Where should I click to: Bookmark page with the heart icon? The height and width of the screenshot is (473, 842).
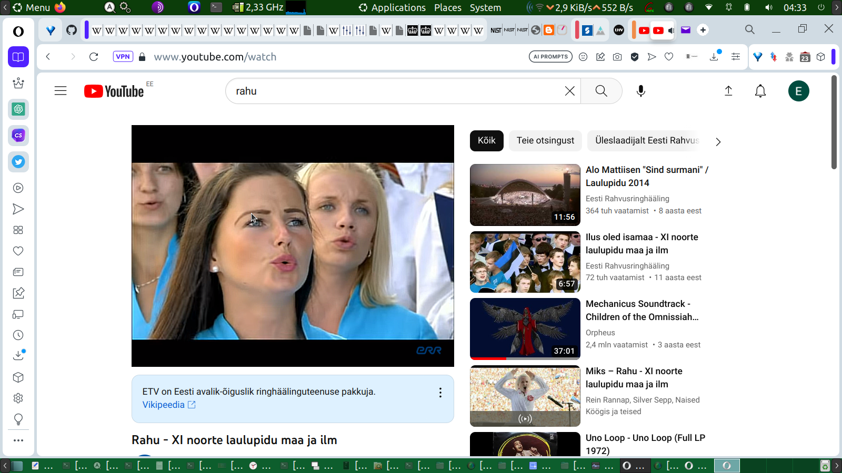pos(669,57)
